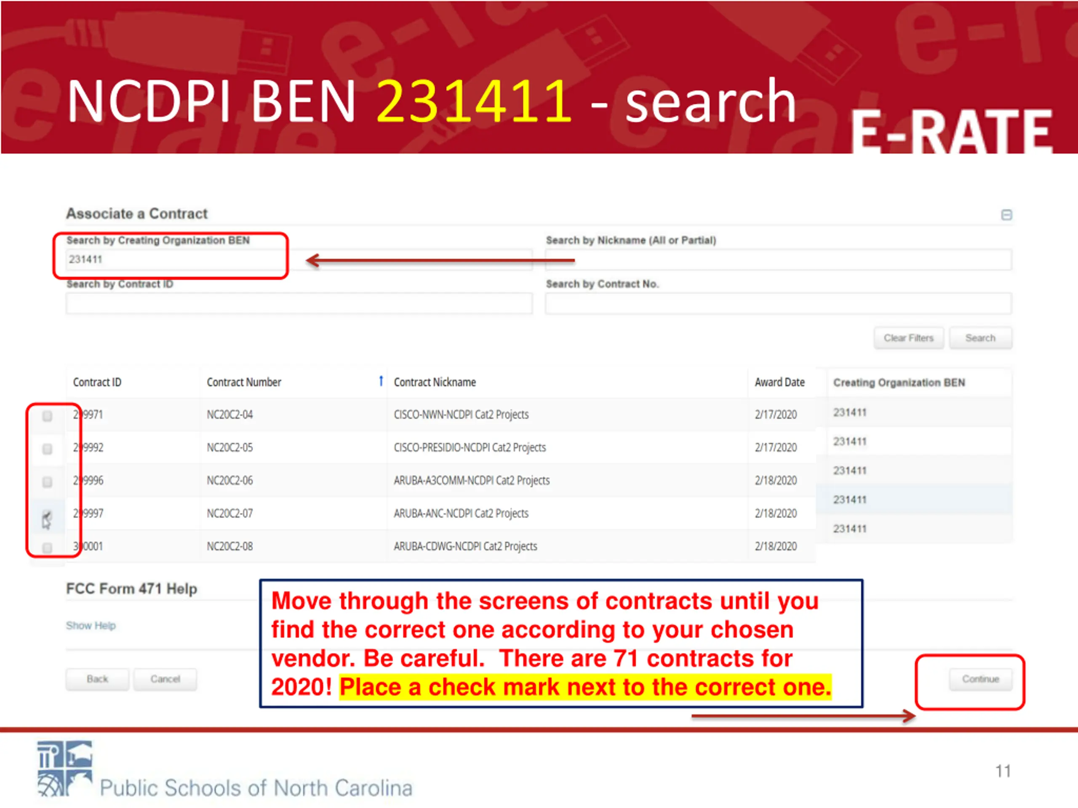Click the Search by Nickname input field

pos(778,260)
